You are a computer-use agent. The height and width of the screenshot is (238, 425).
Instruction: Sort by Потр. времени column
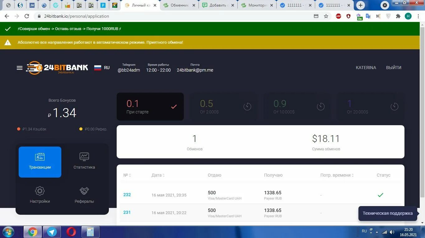point(337,175)
